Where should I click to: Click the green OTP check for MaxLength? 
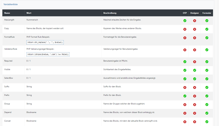pyautogui.click(x=185, y=21)
